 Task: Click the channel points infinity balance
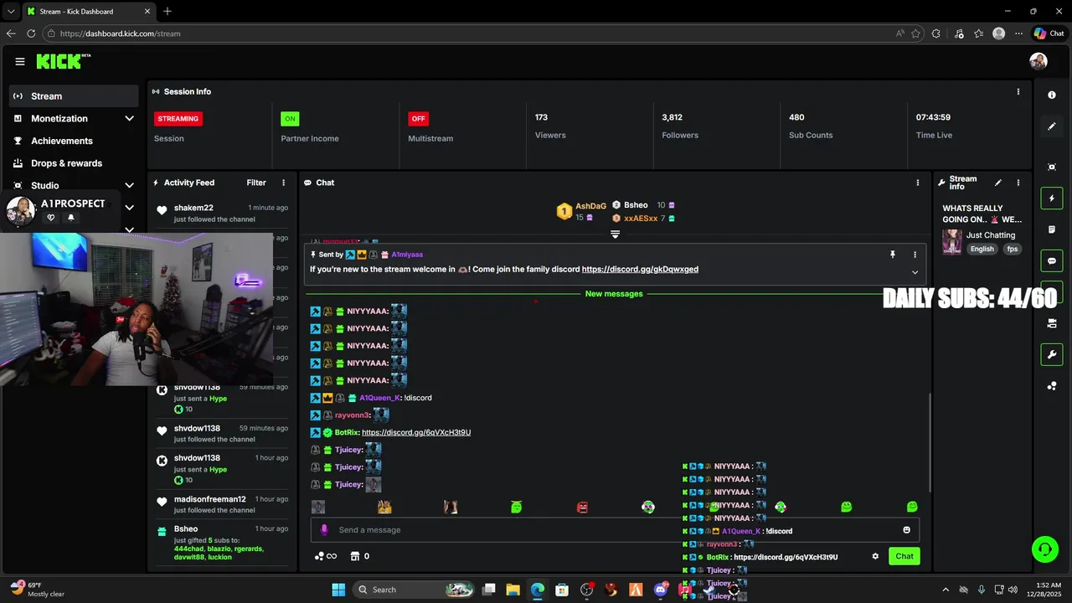[326, 556]
